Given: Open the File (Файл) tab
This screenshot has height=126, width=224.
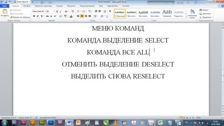Looking at the screenshot, I should (5, 6).
